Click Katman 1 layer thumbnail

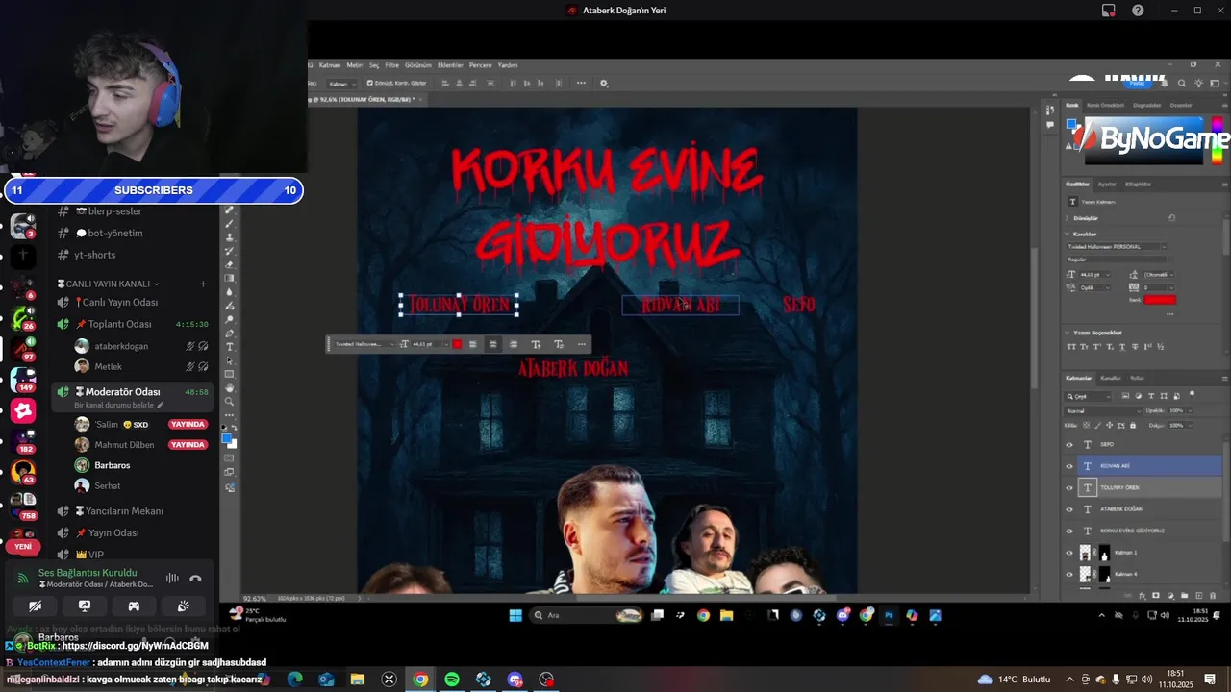[x=1086, y=553]
